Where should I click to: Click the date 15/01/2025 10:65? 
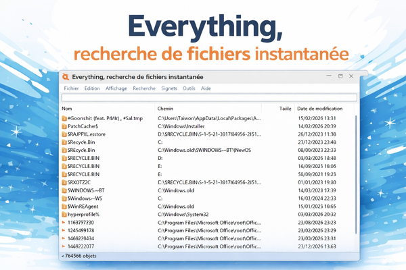coord(317,207)
